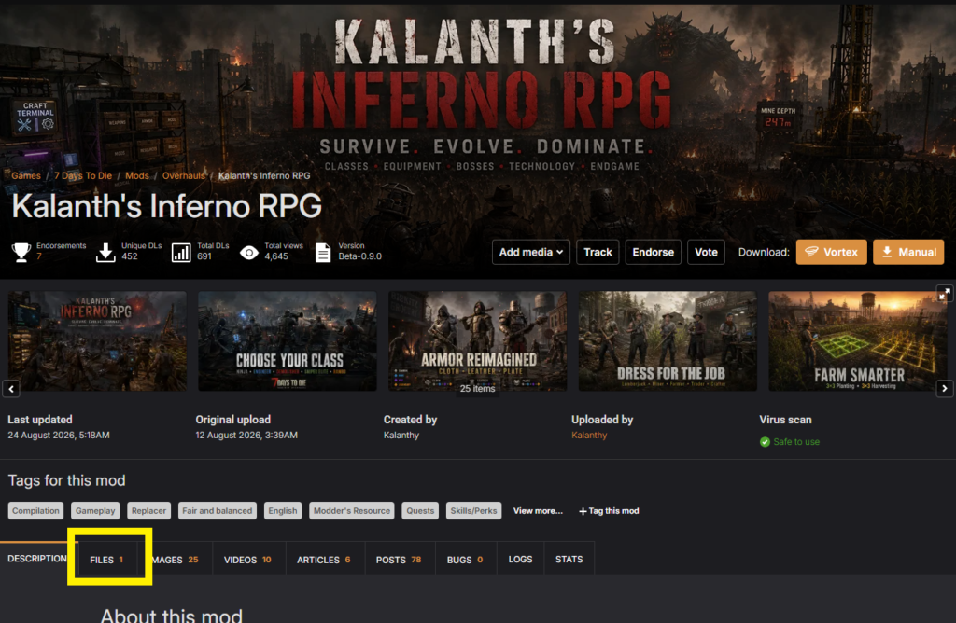
Task: Open the Armor Reimagined image
Action: pos(477,341)
